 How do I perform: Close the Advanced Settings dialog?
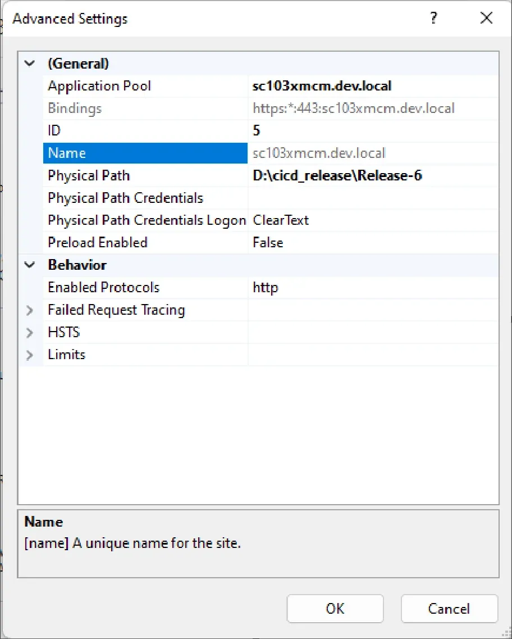click(x=486, y=18)
